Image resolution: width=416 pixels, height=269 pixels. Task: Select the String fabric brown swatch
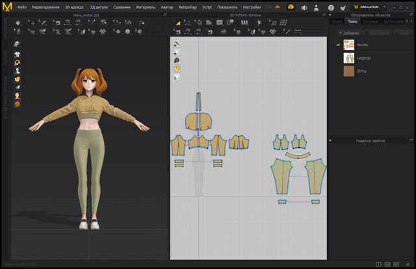(349, 71)
